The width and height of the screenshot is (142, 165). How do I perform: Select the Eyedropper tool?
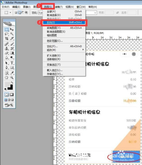[12, 73]
